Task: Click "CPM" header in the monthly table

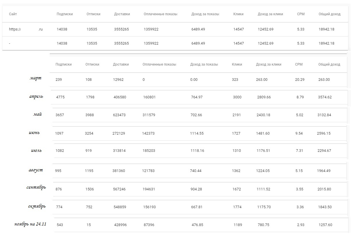Action: coord(299,64)
